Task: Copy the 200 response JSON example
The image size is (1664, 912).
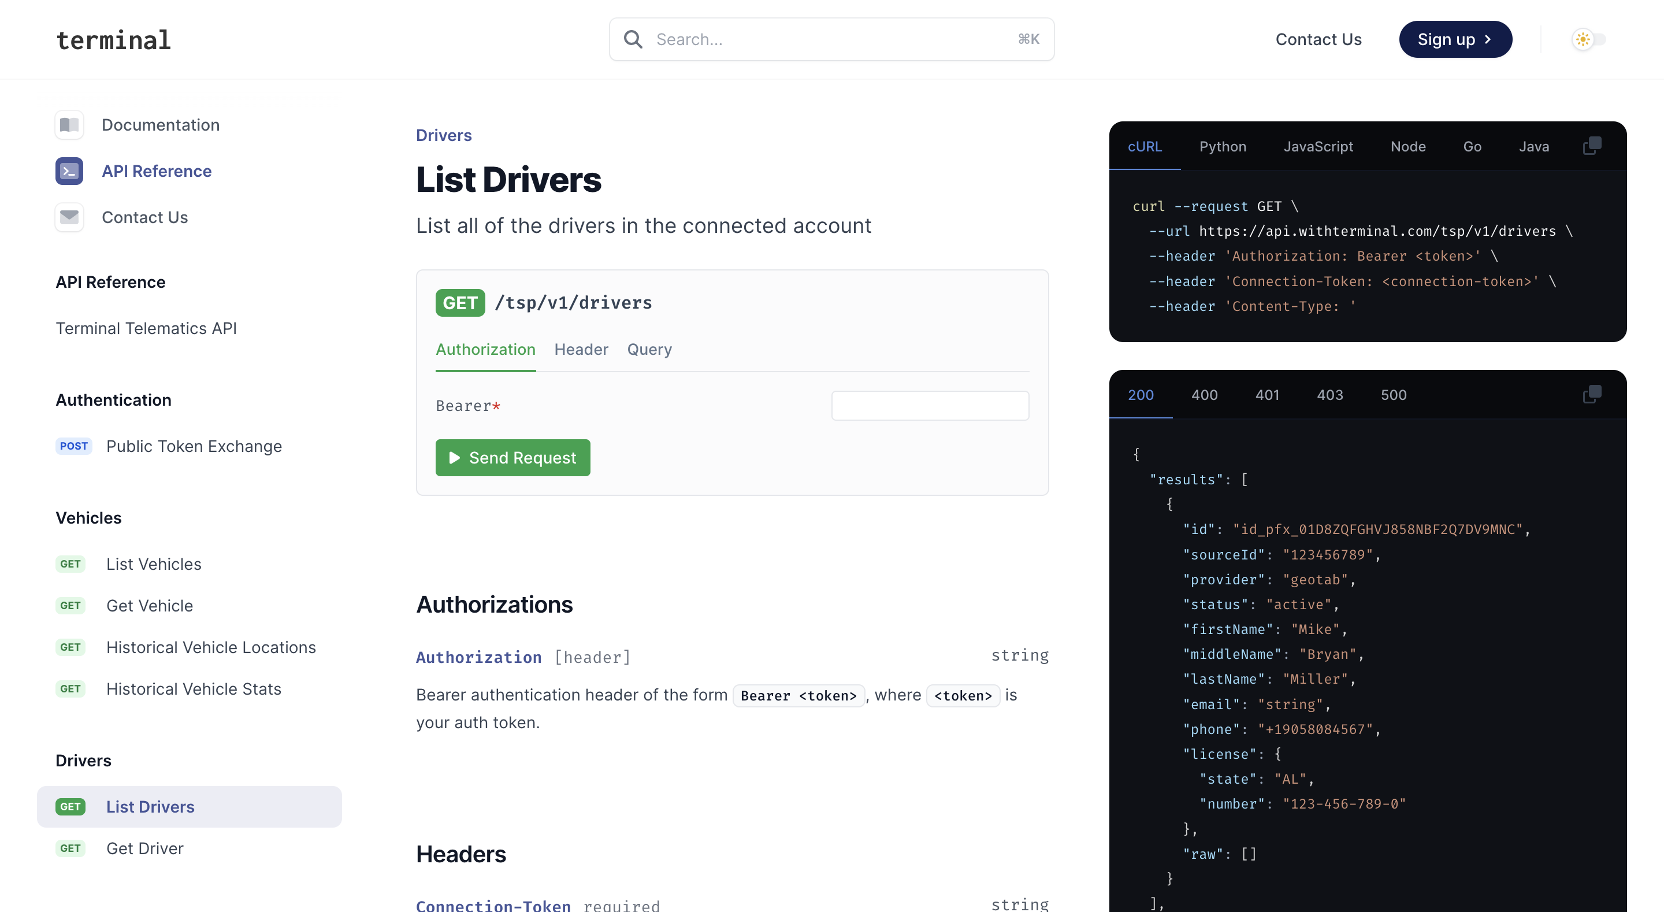Action: pos(1592,394)
